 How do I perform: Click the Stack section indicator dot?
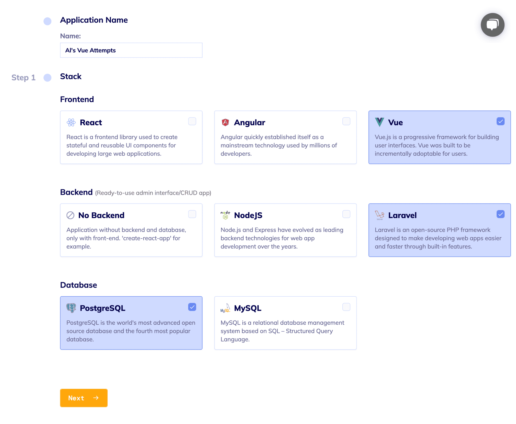(47, 78)
